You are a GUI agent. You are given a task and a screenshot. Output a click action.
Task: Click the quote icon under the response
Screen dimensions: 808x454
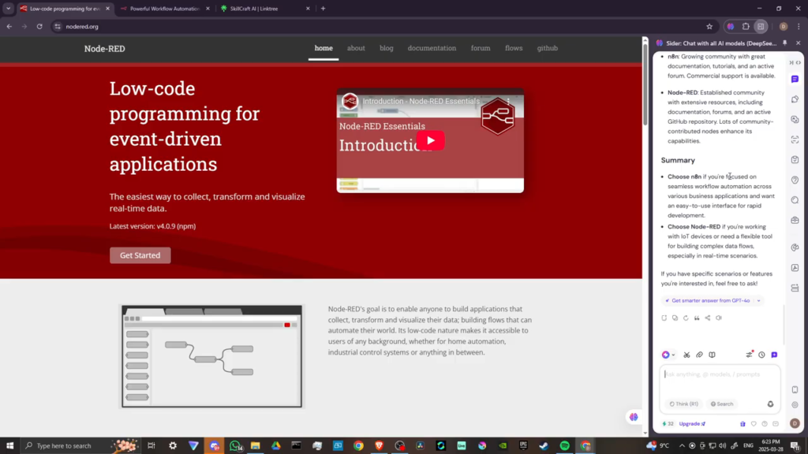tap(697, 318)
